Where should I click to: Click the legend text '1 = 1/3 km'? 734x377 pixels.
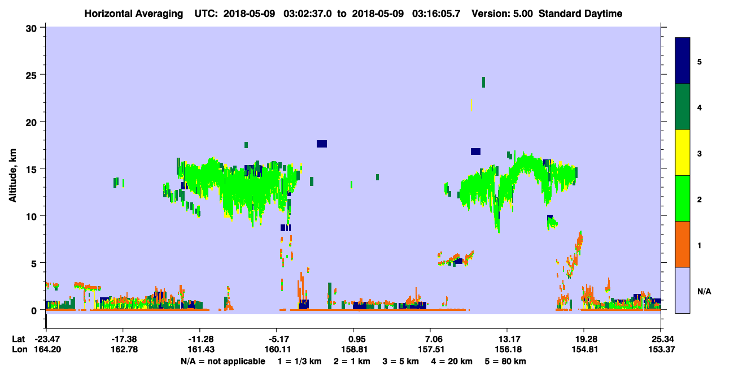point(300,361)
